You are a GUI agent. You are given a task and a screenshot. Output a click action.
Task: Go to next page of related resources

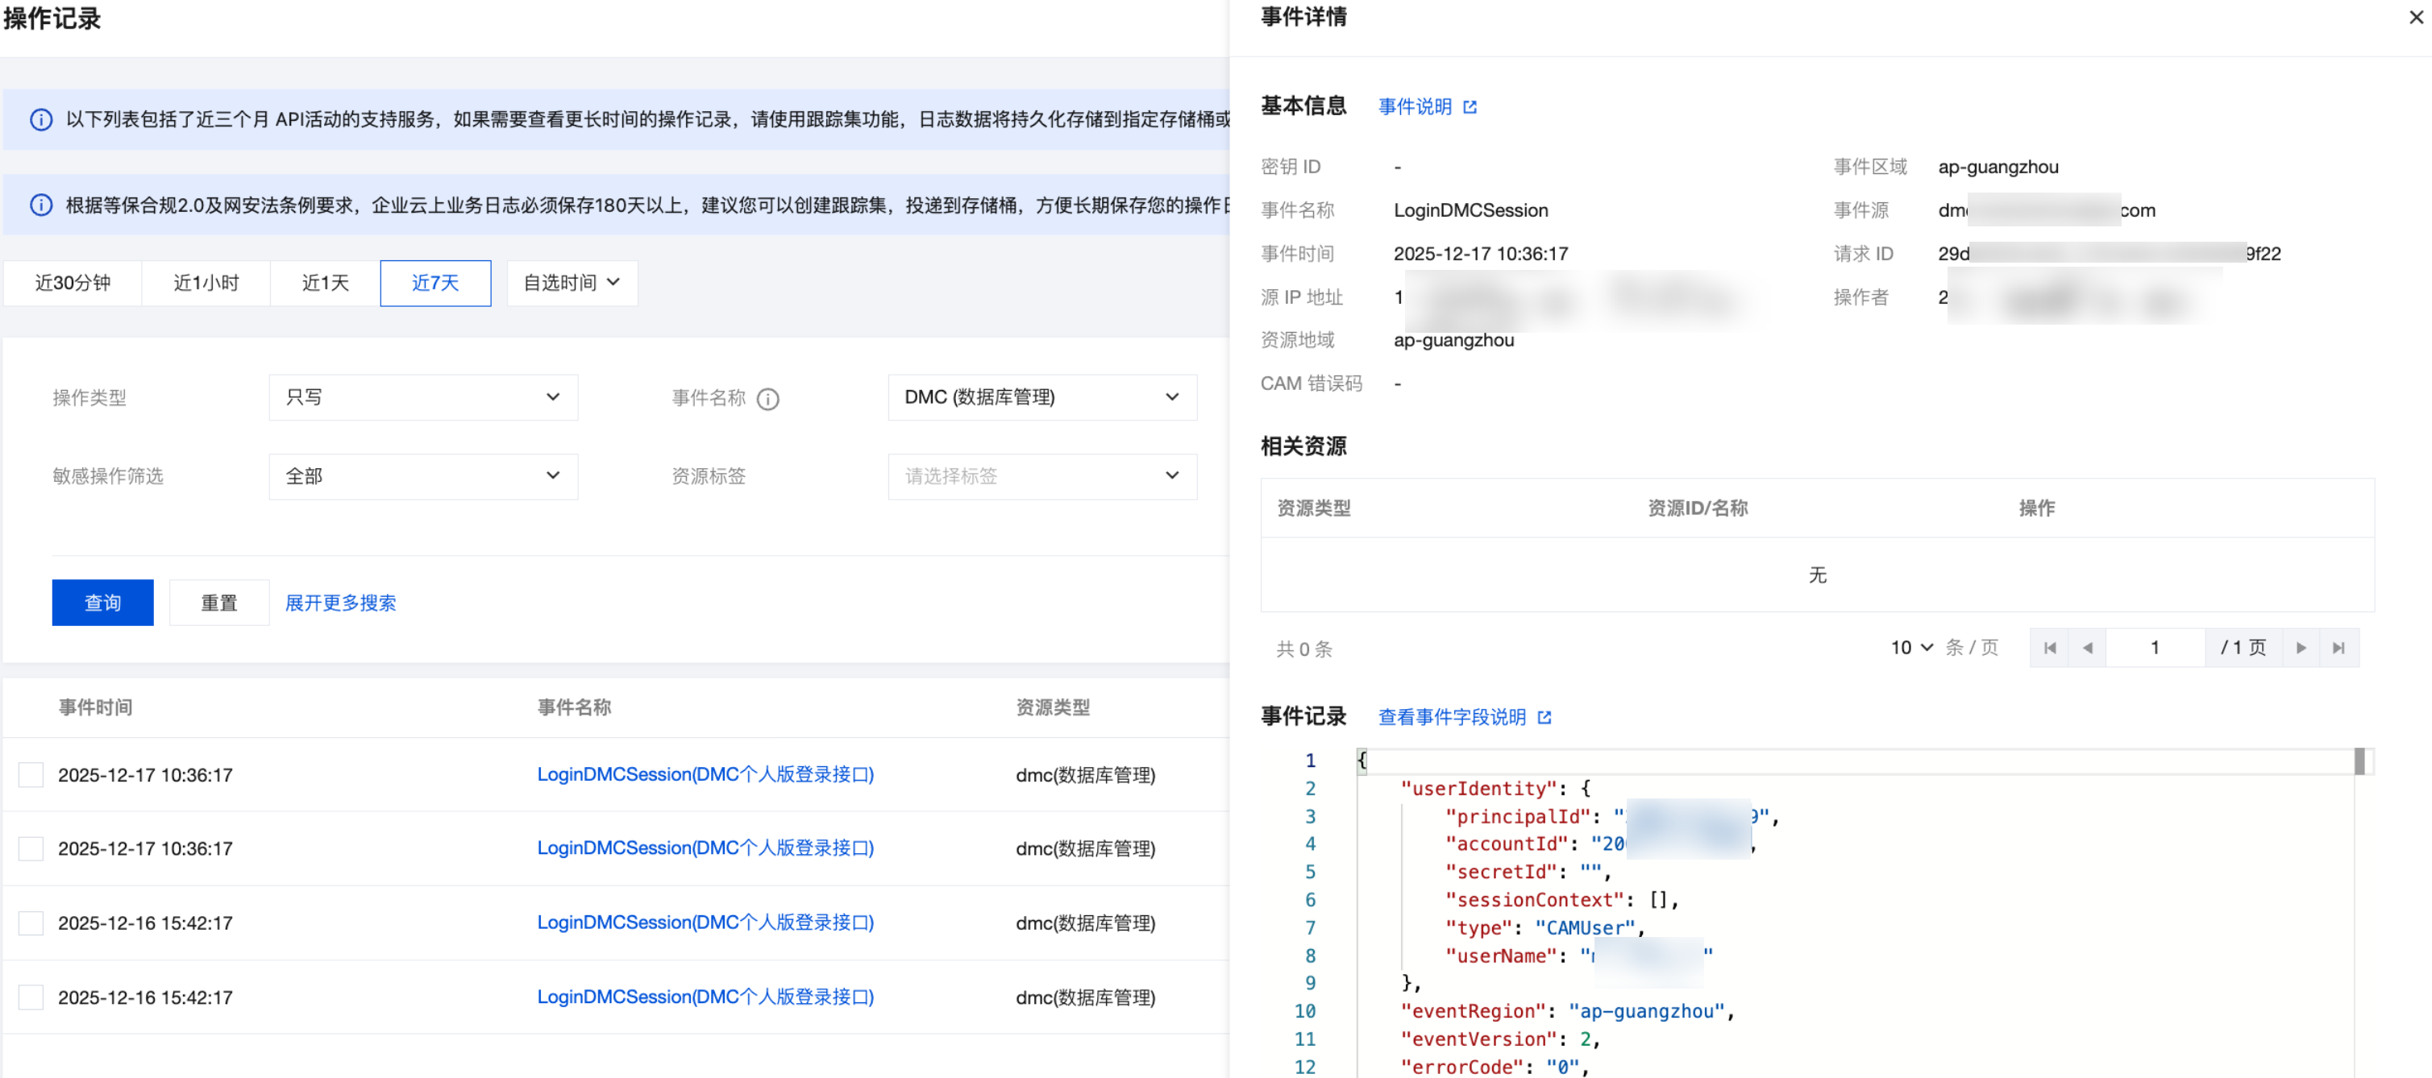pos(2301,648)
